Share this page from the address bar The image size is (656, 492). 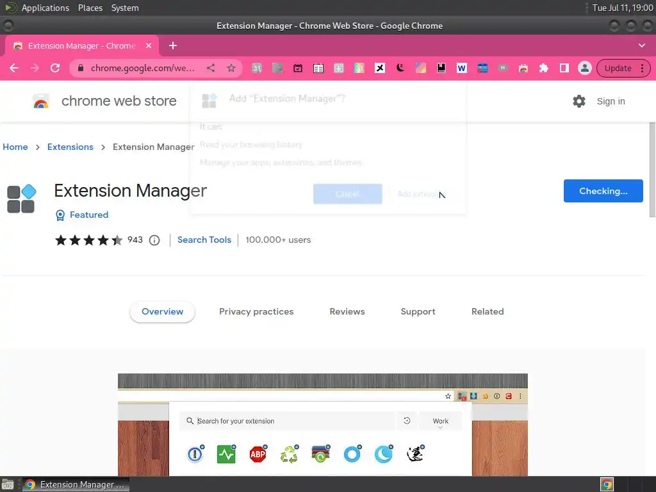(x=211, y=68)
